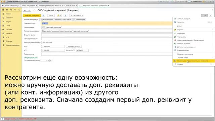
Task: Switch to the Учетная информация tab
Action: 31,19
